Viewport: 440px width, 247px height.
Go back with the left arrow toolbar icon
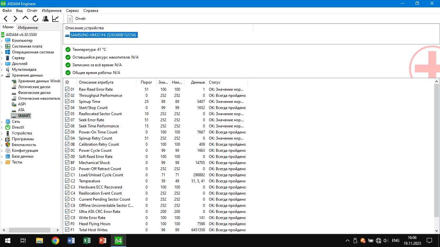[x=6, y=19]
